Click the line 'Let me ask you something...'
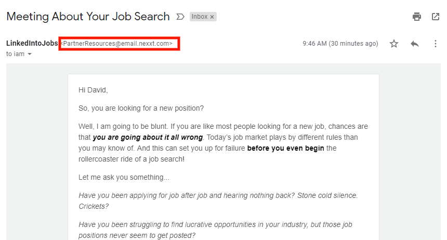The image size is (447, 240). click(x=124, y=177)
